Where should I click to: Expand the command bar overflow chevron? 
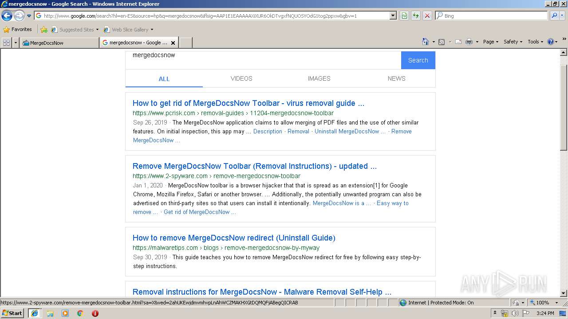(x=564, y=39)
